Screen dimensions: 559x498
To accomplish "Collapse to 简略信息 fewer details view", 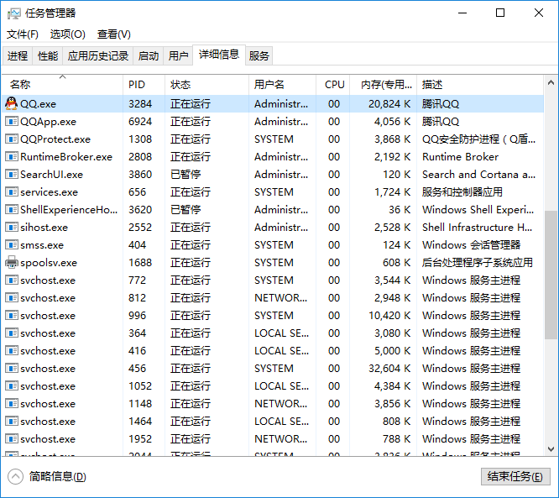I will [x=47, y=476].
